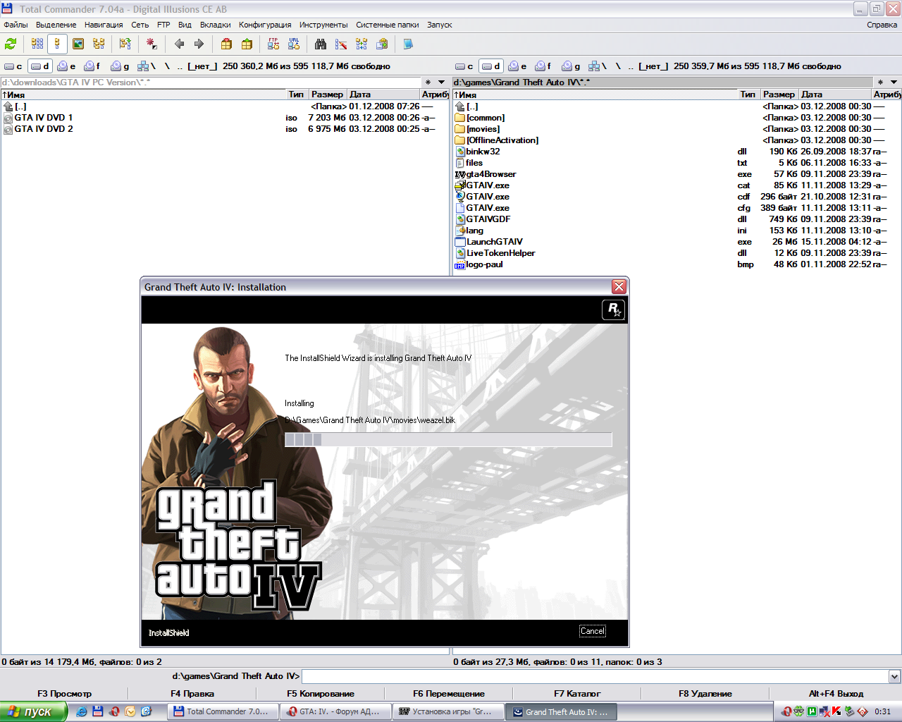
Task: Open right panel directory history dropdown arrow
Action: click(894, 82)
